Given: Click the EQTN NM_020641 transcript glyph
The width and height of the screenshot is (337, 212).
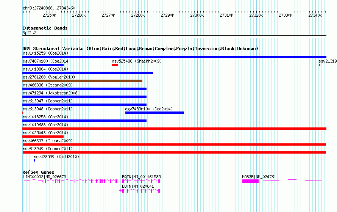Looking at the screenshot, I should point(139,191).
